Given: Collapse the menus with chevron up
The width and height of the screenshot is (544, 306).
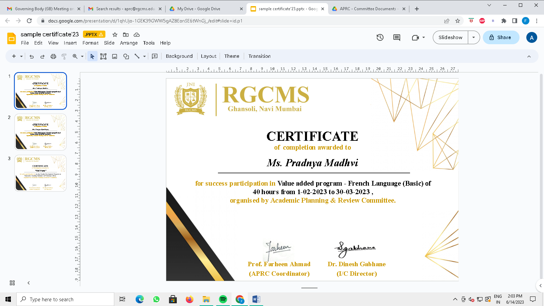Looking at the screenshot, I should tap(529, 56).
